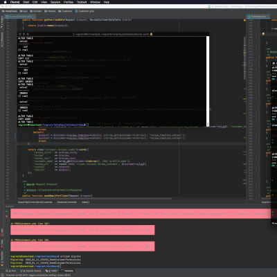Click the Terminal panel header label

pyautogui.click(x=10, y=206)
